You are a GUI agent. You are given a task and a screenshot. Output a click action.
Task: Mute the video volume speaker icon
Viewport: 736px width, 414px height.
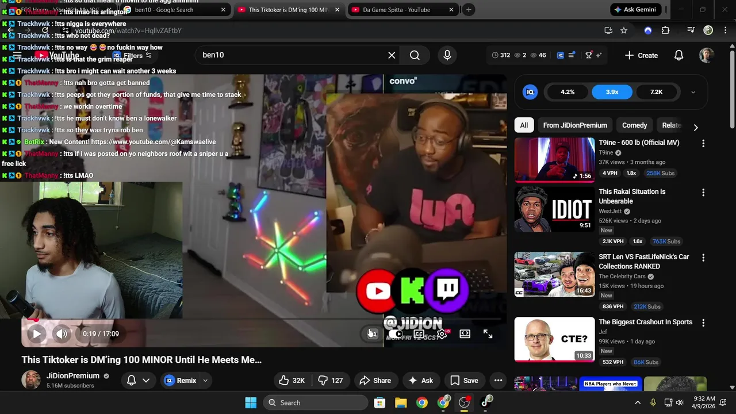[x=62, y=333]
